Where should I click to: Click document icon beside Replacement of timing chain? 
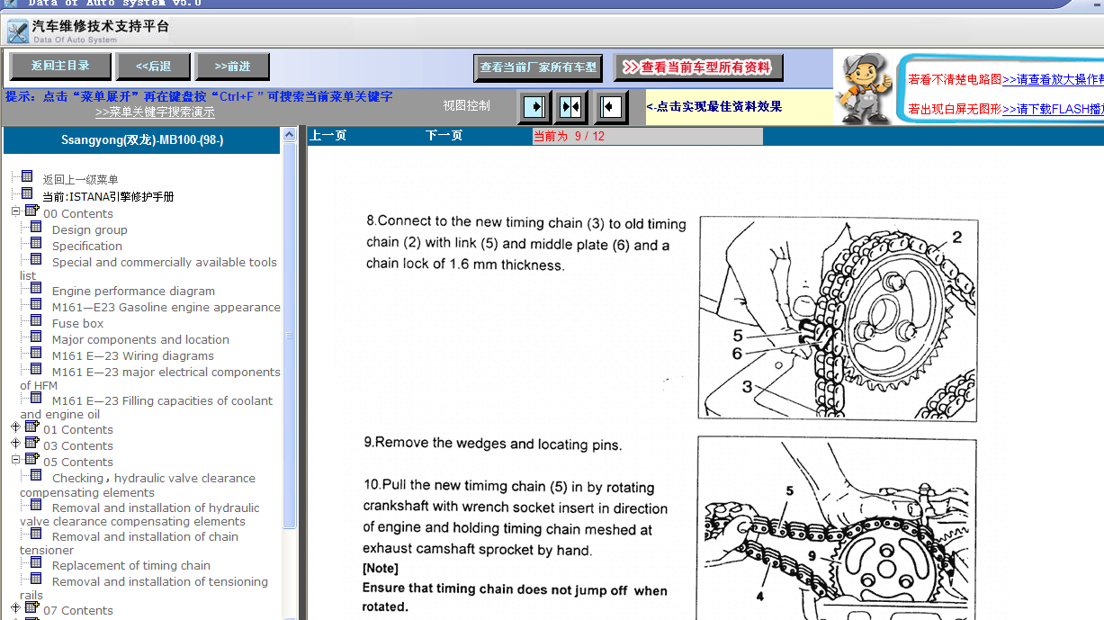[x=36, y=563]
